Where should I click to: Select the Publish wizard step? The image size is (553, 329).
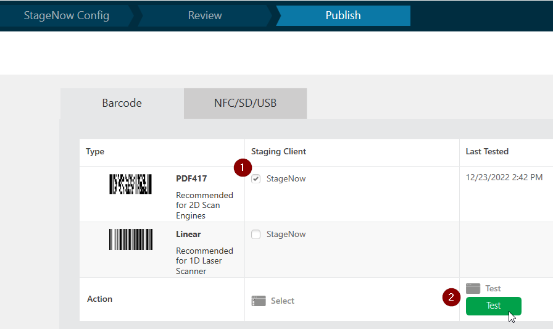[343, 15]
